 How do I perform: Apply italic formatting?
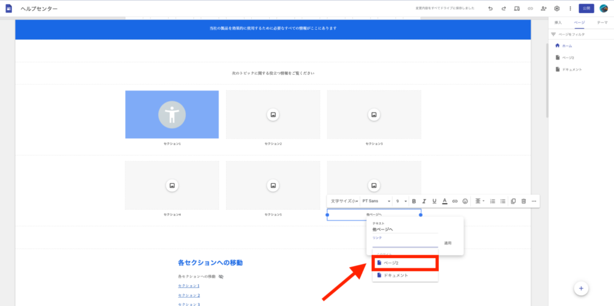point(424,201)
